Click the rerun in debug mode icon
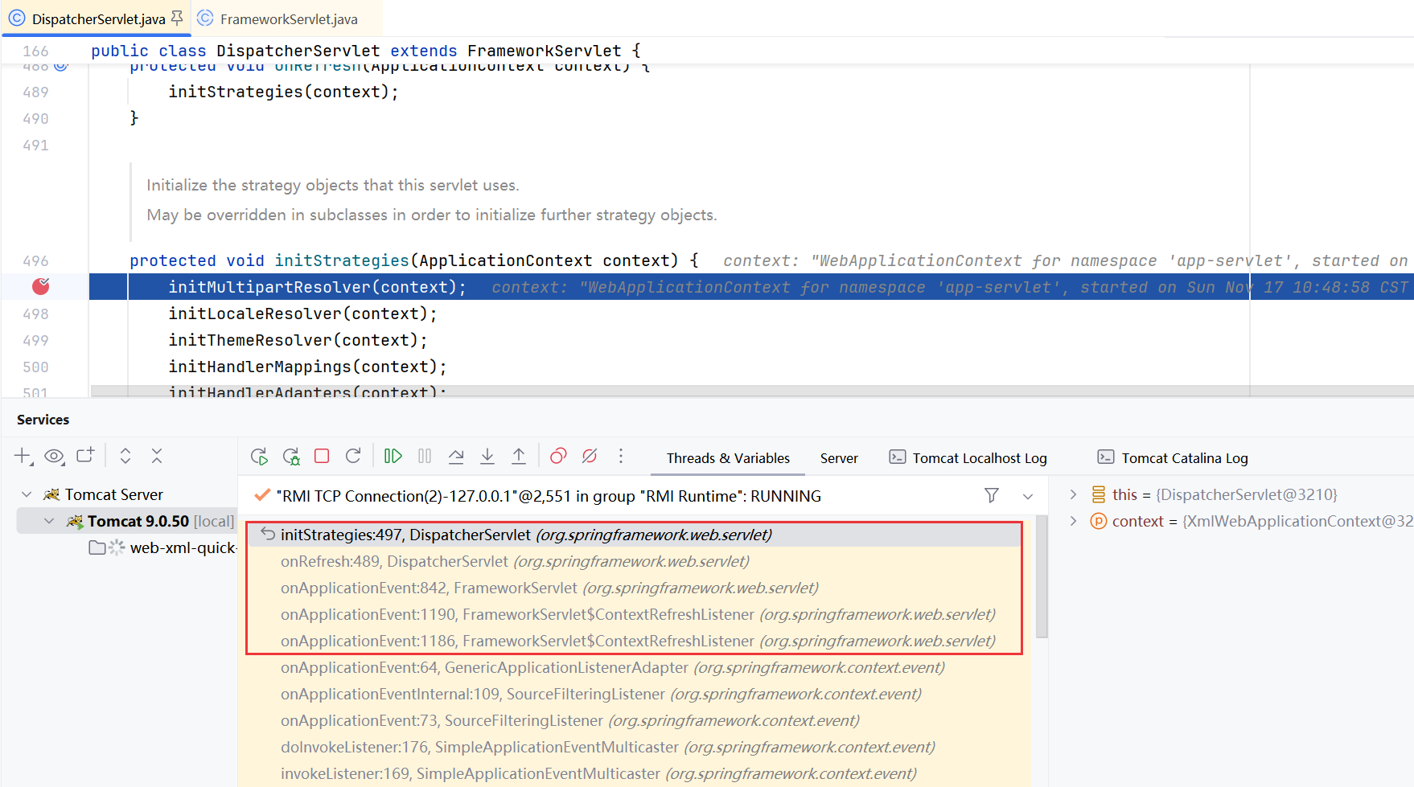 point(291,457)
